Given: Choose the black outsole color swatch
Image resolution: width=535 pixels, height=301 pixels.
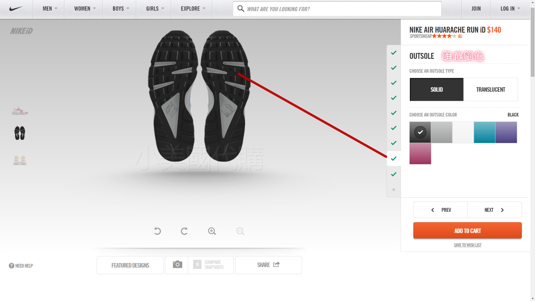Looking at the screenshot, I should (420, 132).
